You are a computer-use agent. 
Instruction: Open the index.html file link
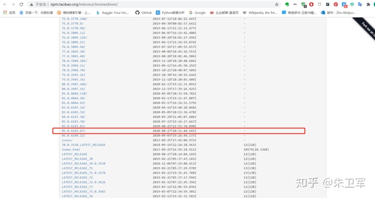coord(71,149)
